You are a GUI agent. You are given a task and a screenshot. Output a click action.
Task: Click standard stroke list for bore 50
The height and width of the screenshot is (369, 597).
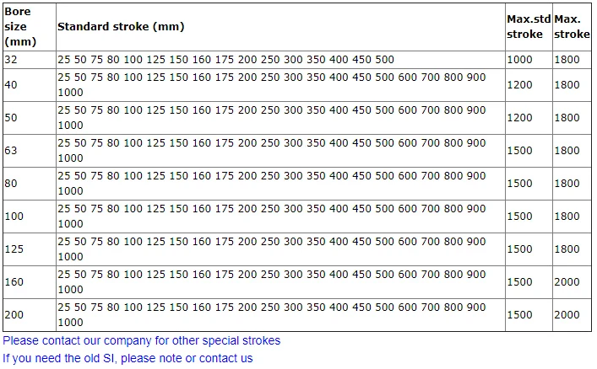(x=280, y=118)
